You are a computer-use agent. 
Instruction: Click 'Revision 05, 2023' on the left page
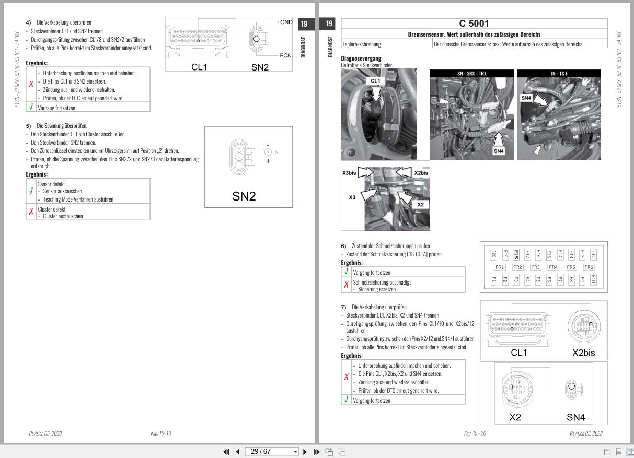coord(45,433)
